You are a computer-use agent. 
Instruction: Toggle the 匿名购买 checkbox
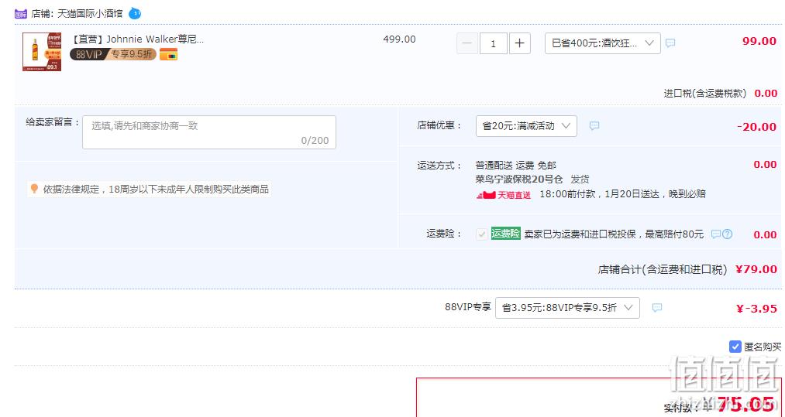pos(735,347)
